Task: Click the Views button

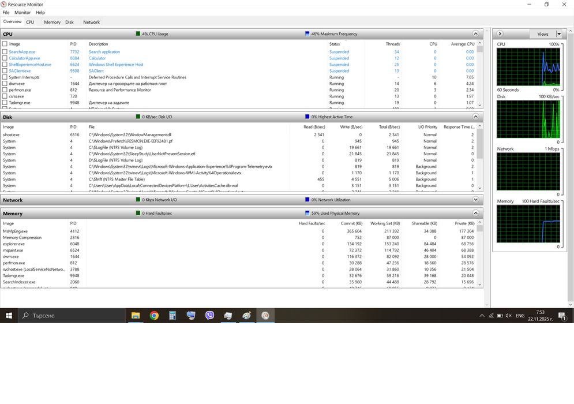Action: point(543,34)
